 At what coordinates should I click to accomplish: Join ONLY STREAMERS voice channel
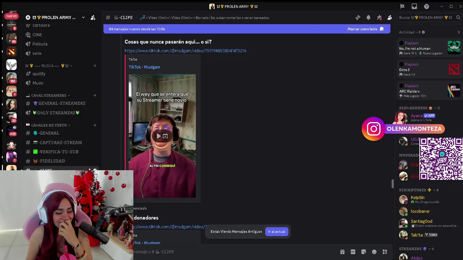coord(56,113)
